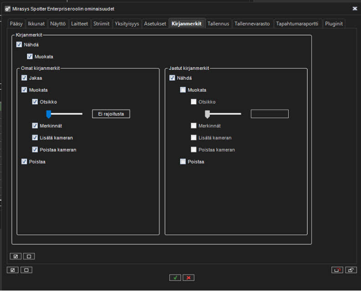Click the blue Otsikko slider handle

pos(48,114)
